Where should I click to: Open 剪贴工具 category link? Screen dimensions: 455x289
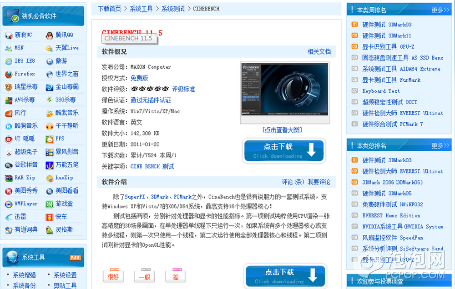pos(65,285)
